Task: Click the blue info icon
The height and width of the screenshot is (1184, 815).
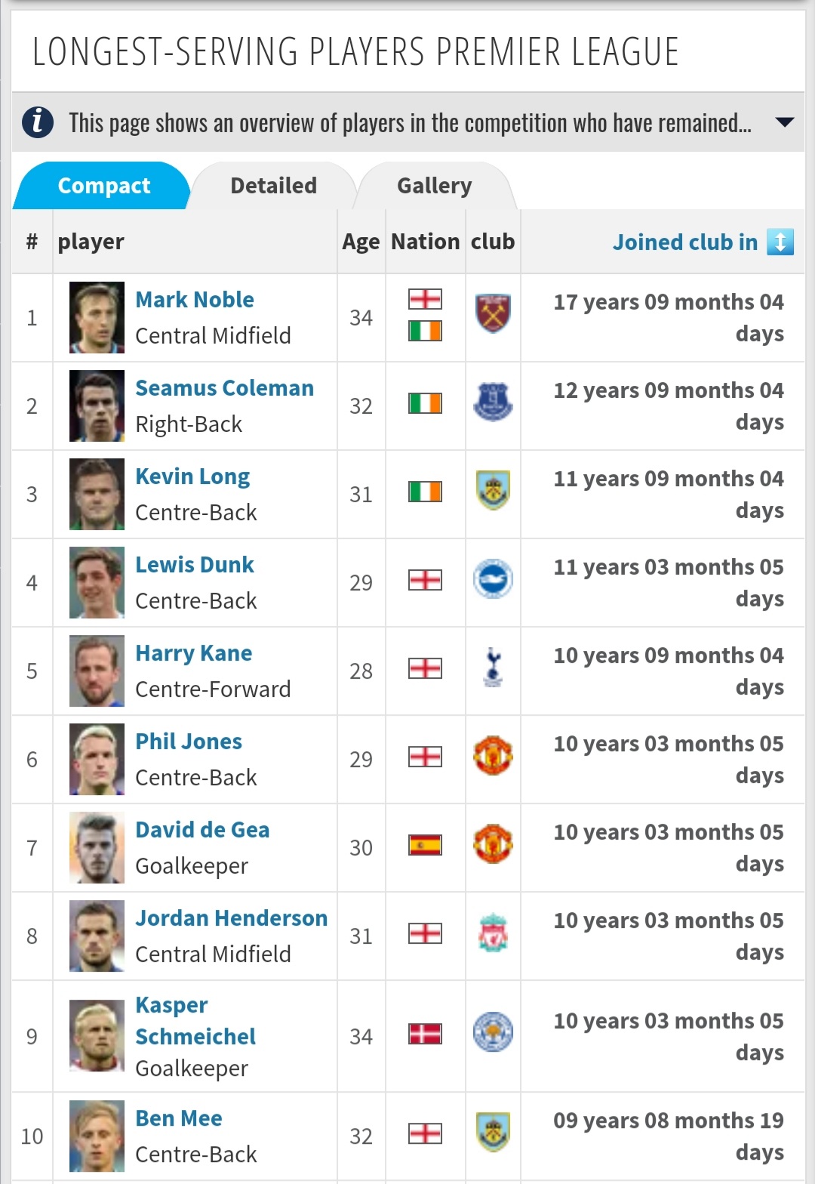Action: (38, 122)
